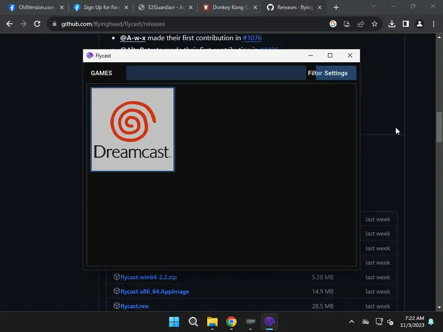Close the Donkey Kong tab
The width and height of the screenshot is (443, 332).
[255, 8]
